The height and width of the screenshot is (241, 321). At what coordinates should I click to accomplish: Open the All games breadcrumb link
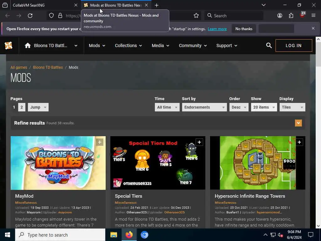18,67
